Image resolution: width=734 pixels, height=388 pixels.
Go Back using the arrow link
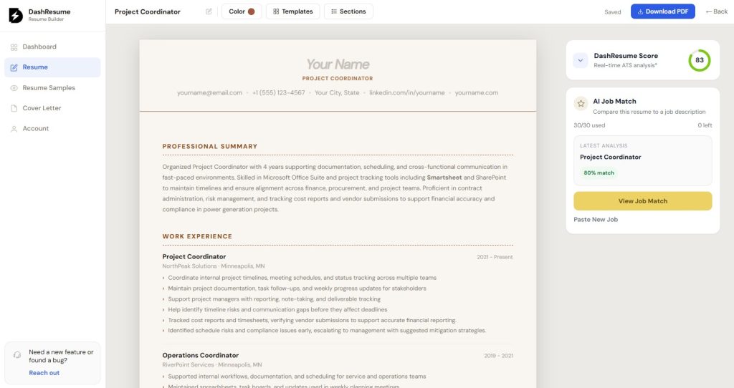717,11
